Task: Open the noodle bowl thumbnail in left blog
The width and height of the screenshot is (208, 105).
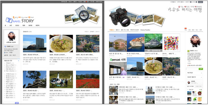Action: tap(61, 44)
